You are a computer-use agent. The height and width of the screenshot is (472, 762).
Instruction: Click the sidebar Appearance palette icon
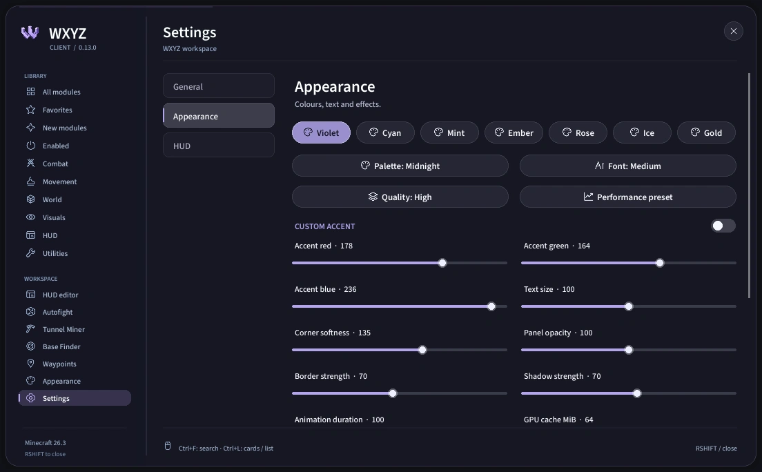coord(30,381)
